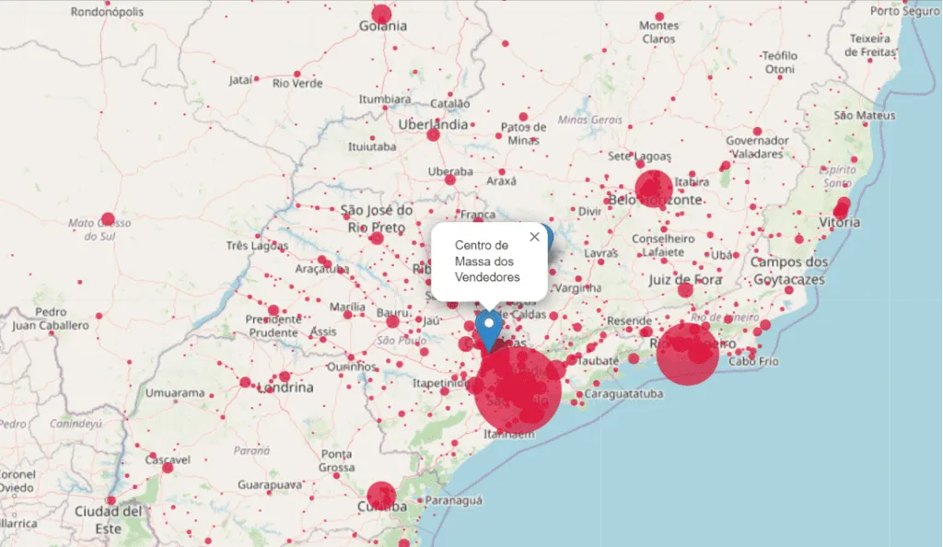Click the red circle at Belo Horizonte
Image resolution: width=943 pixels, height=547 pixels.
point(654,189)
